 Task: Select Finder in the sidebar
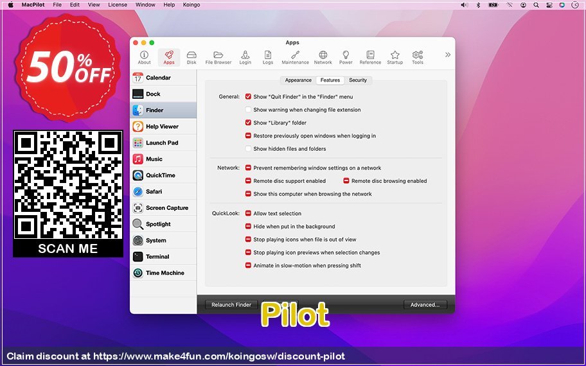coord(163,110)
